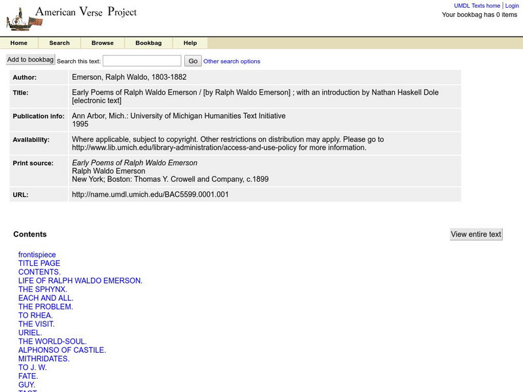Open the Bookbag tab
Viewport: 523px width, 392px height.
(x=148, y=42)
